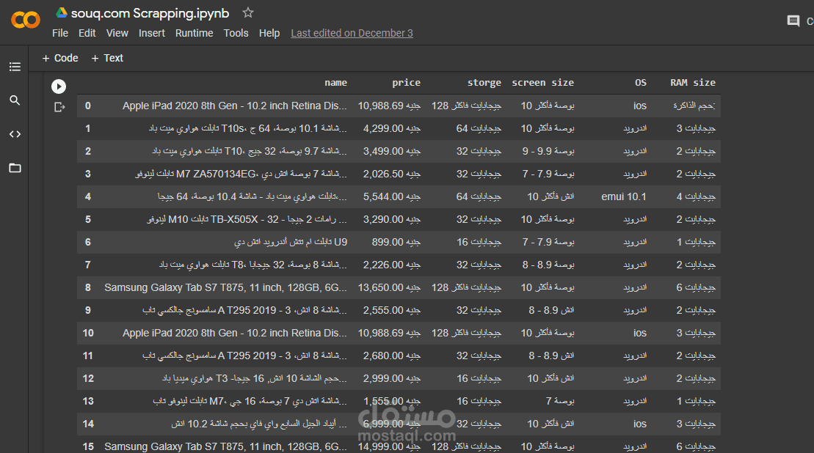Viewport: 814px width, 453px height.
Task: Open the Runtime menu
Action: coord(195,33)
